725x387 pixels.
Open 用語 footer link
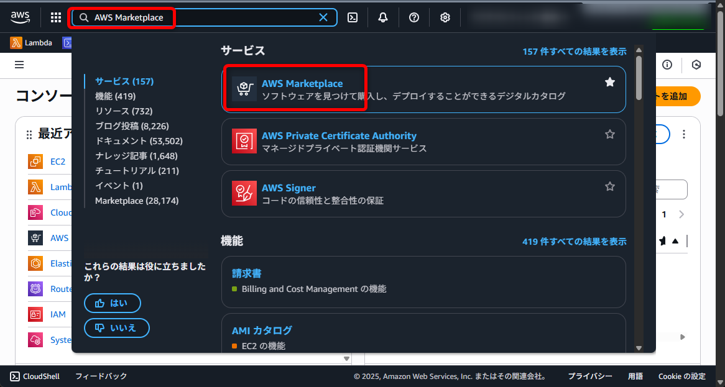coord(635,376)
